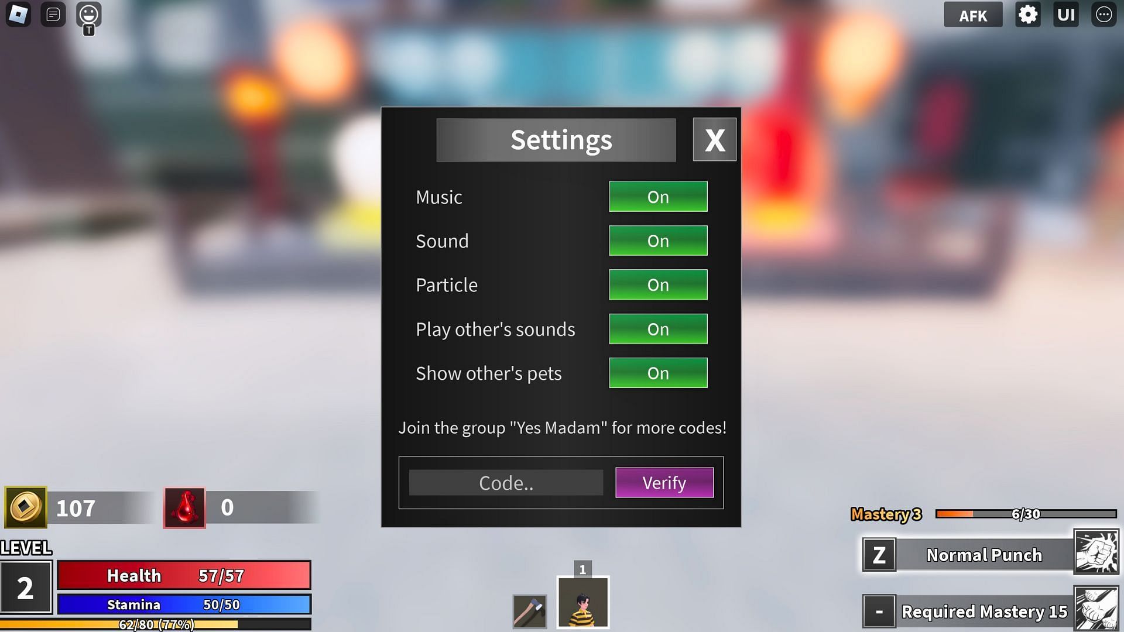Screen dimensions: 1124x632
Task: Click the Verify button
Action: pyautogui.click(x=664, y=482)
